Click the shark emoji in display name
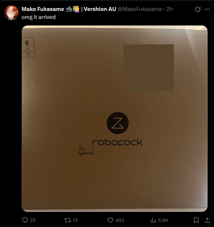Viewport: 214px width, 227px height. point(69,9)
